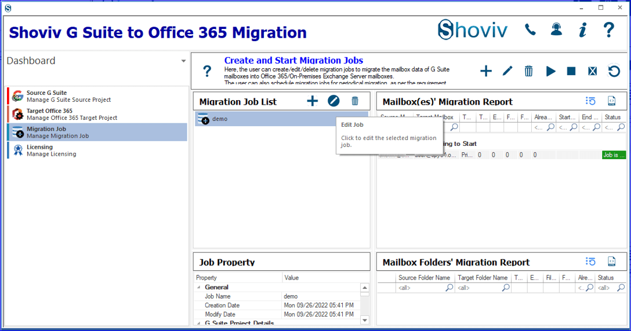
Task: Add job with Migration Job List plus icon
Action: click(x=312, y=101)
